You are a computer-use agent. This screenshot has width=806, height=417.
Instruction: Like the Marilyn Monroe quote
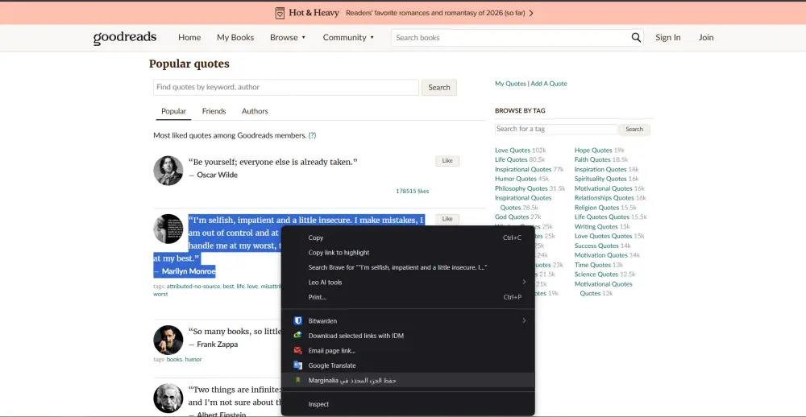pyautogui.click(x=447, y=219)
